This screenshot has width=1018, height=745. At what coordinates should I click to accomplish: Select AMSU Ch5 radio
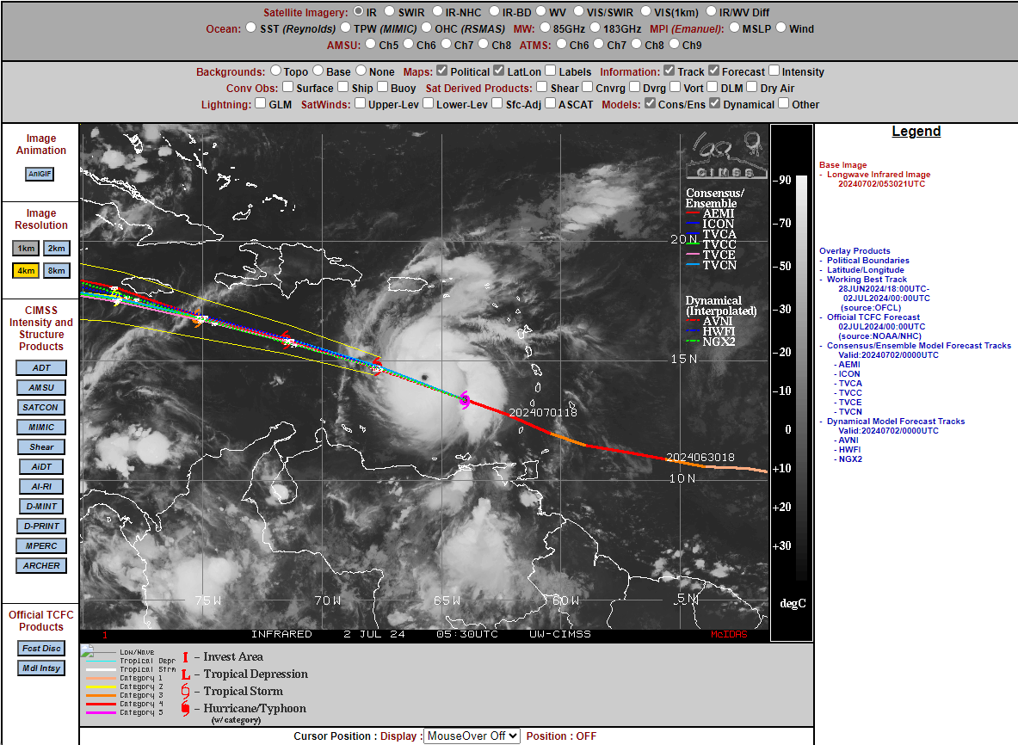pyautogui.click(x=371, y=44)
